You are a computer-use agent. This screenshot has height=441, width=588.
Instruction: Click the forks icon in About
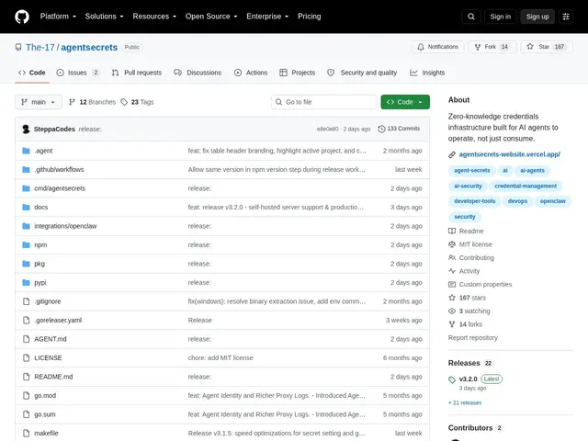452,324
